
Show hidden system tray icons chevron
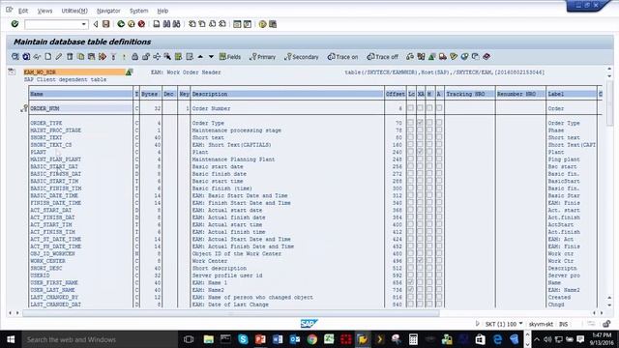coord(537,339)
